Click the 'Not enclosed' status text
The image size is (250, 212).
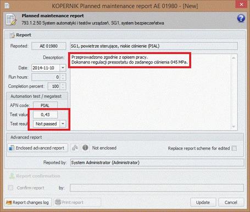click(104, 148)
